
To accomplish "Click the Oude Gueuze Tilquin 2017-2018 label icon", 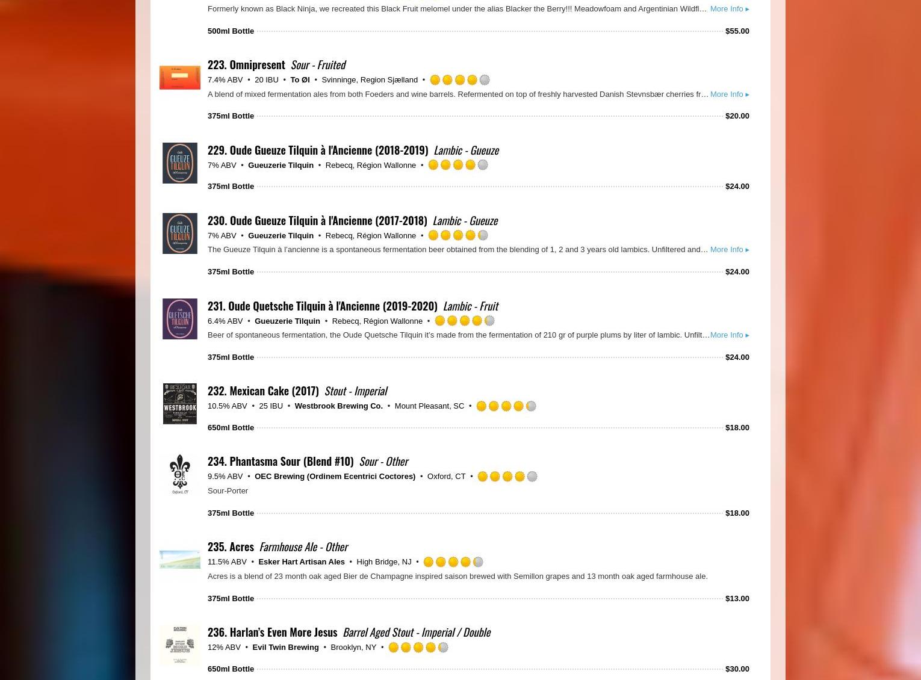I will [179, 233].
